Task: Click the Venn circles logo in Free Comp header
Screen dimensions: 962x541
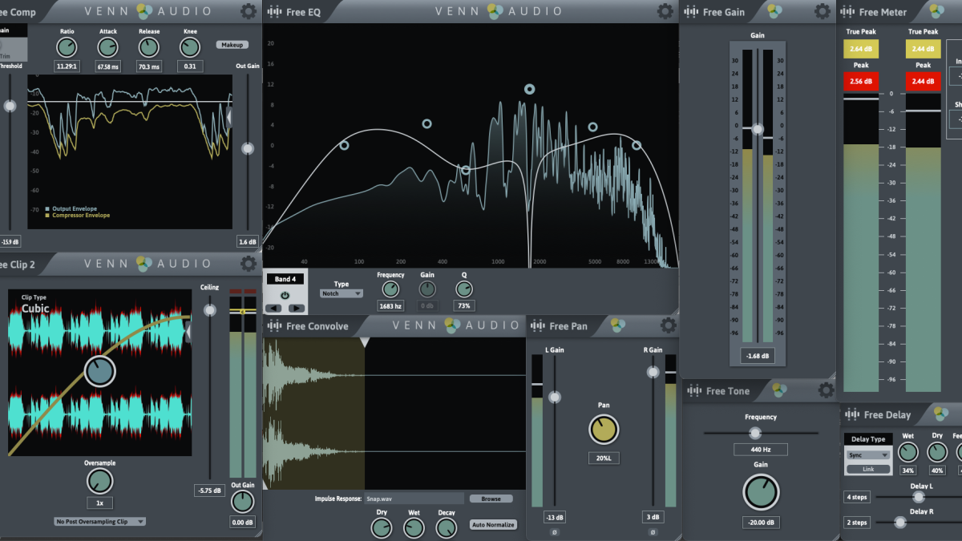Action: [144, 11]
